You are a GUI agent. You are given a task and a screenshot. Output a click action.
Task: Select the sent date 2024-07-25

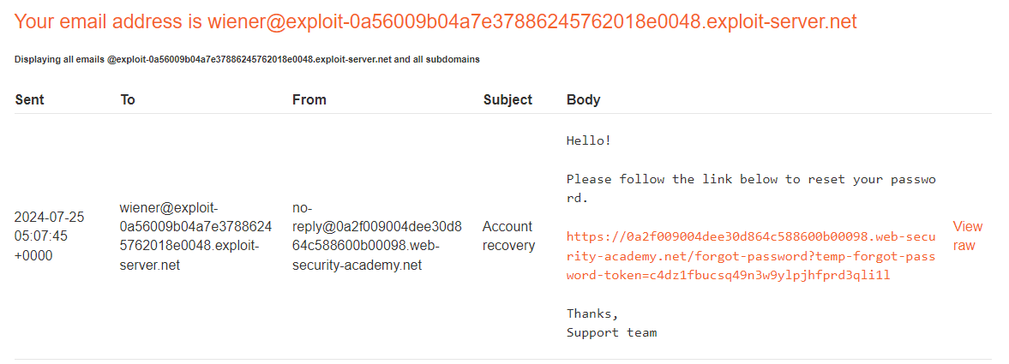[x=49, y=217]
